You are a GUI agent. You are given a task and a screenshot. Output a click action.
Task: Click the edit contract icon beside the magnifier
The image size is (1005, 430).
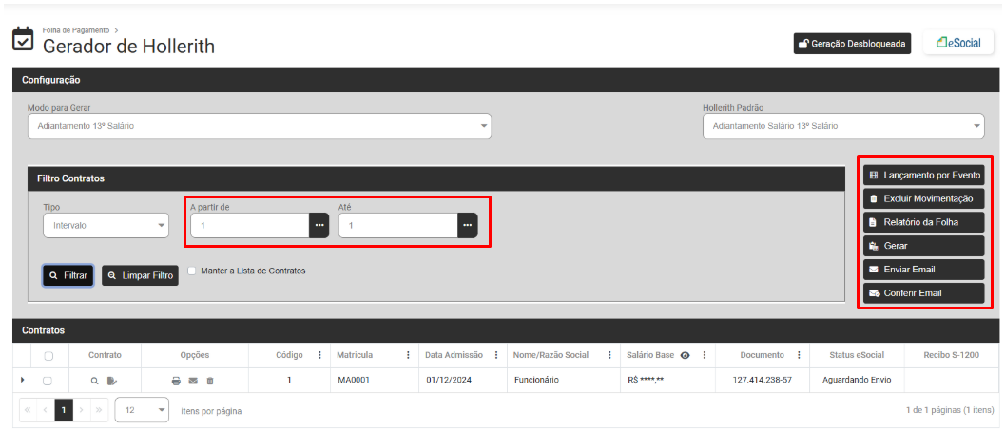(x=112, y=381)
